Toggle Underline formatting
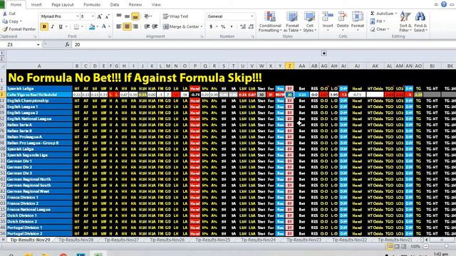 (61, 27)
